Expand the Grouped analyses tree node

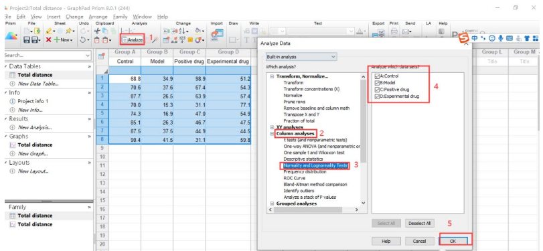(272, 203)
